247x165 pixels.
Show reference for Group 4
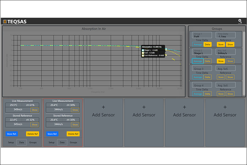click(230, 94)
